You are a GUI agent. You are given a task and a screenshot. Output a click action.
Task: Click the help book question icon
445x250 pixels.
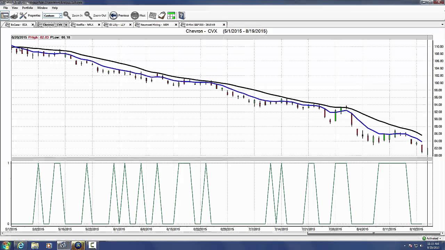[181, 16]
